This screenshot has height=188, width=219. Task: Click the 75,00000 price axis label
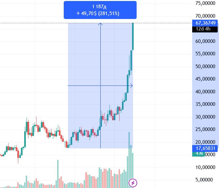click(205, 3)
